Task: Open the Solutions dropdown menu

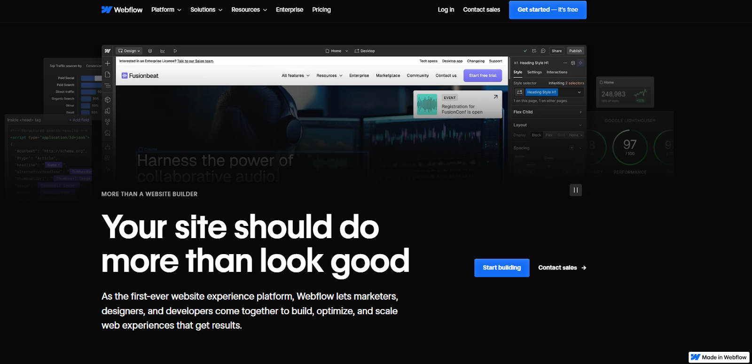Action: click(x=206, y=9)
